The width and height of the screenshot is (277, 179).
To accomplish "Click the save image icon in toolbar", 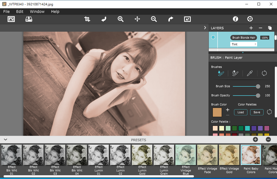I will [x=29, y=19].
